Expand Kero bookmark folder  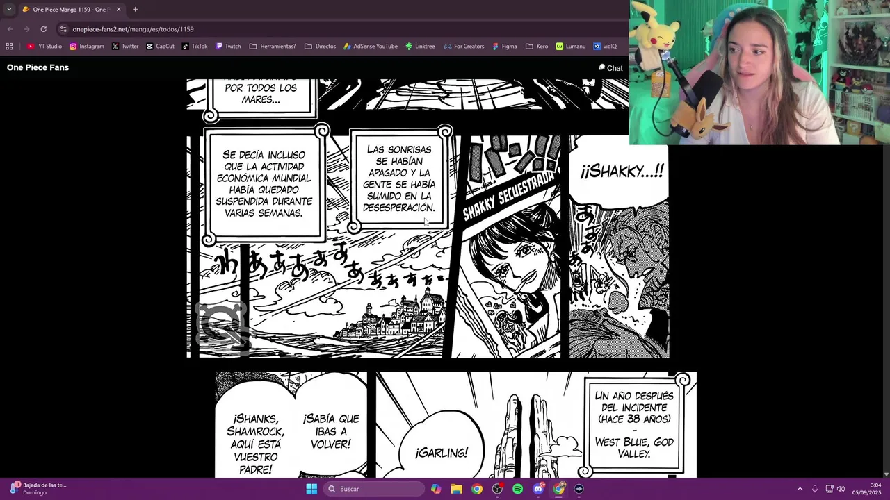537,47
